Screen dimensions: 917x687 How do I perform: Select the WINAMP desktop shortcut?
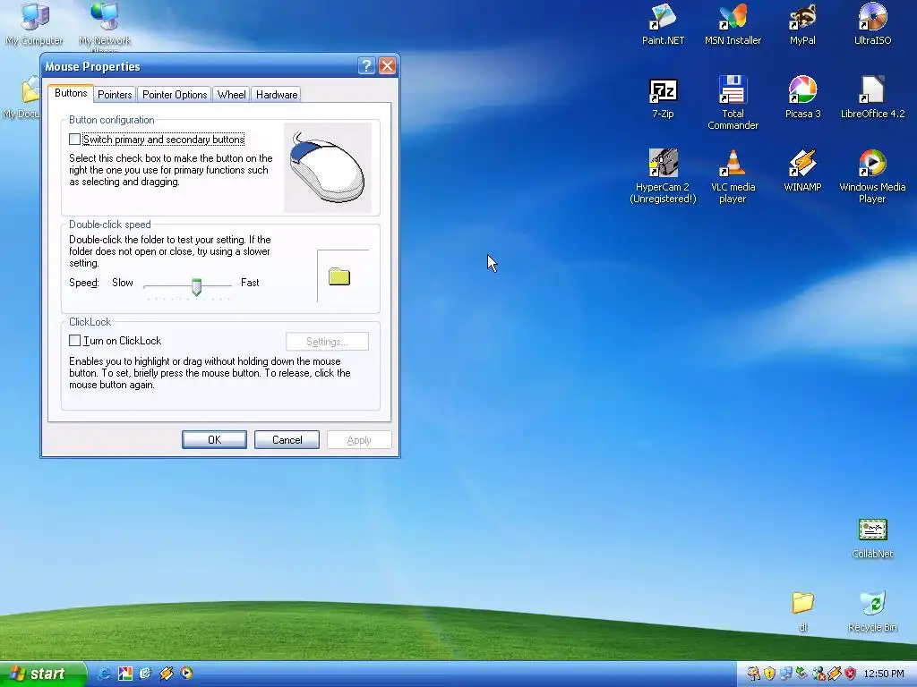(802, 171)
